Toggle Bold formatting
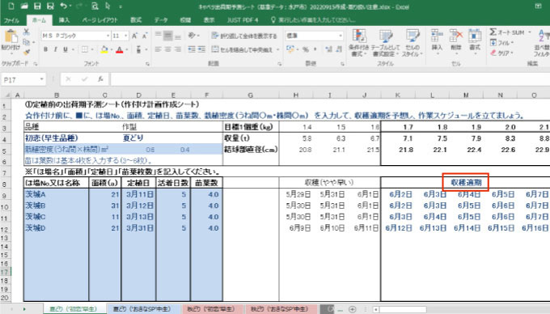 pos(45,49)
